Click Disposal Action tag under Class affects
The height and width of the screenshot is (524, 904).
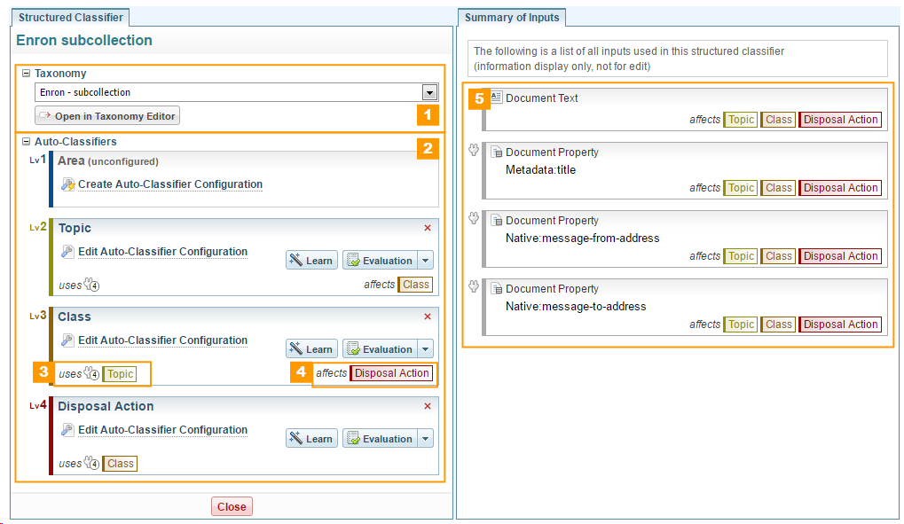point(391,373)
